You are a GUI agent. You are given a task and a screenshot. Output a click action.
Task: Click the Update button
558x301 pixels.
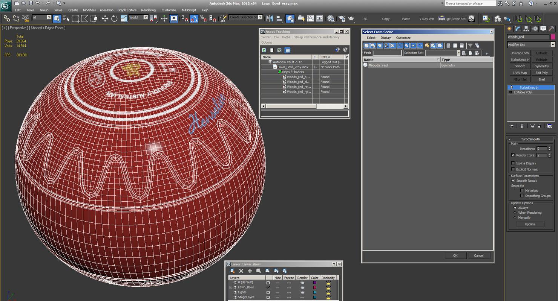click(530, 224)
